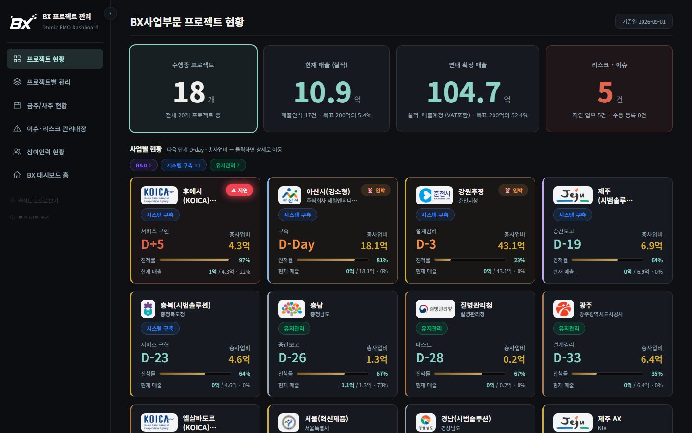The height and width of the screenshot is (433, 692).
Task: Click the 참여인력 현황 people icon
Action: pyautogui.click(x=17, y=152)
